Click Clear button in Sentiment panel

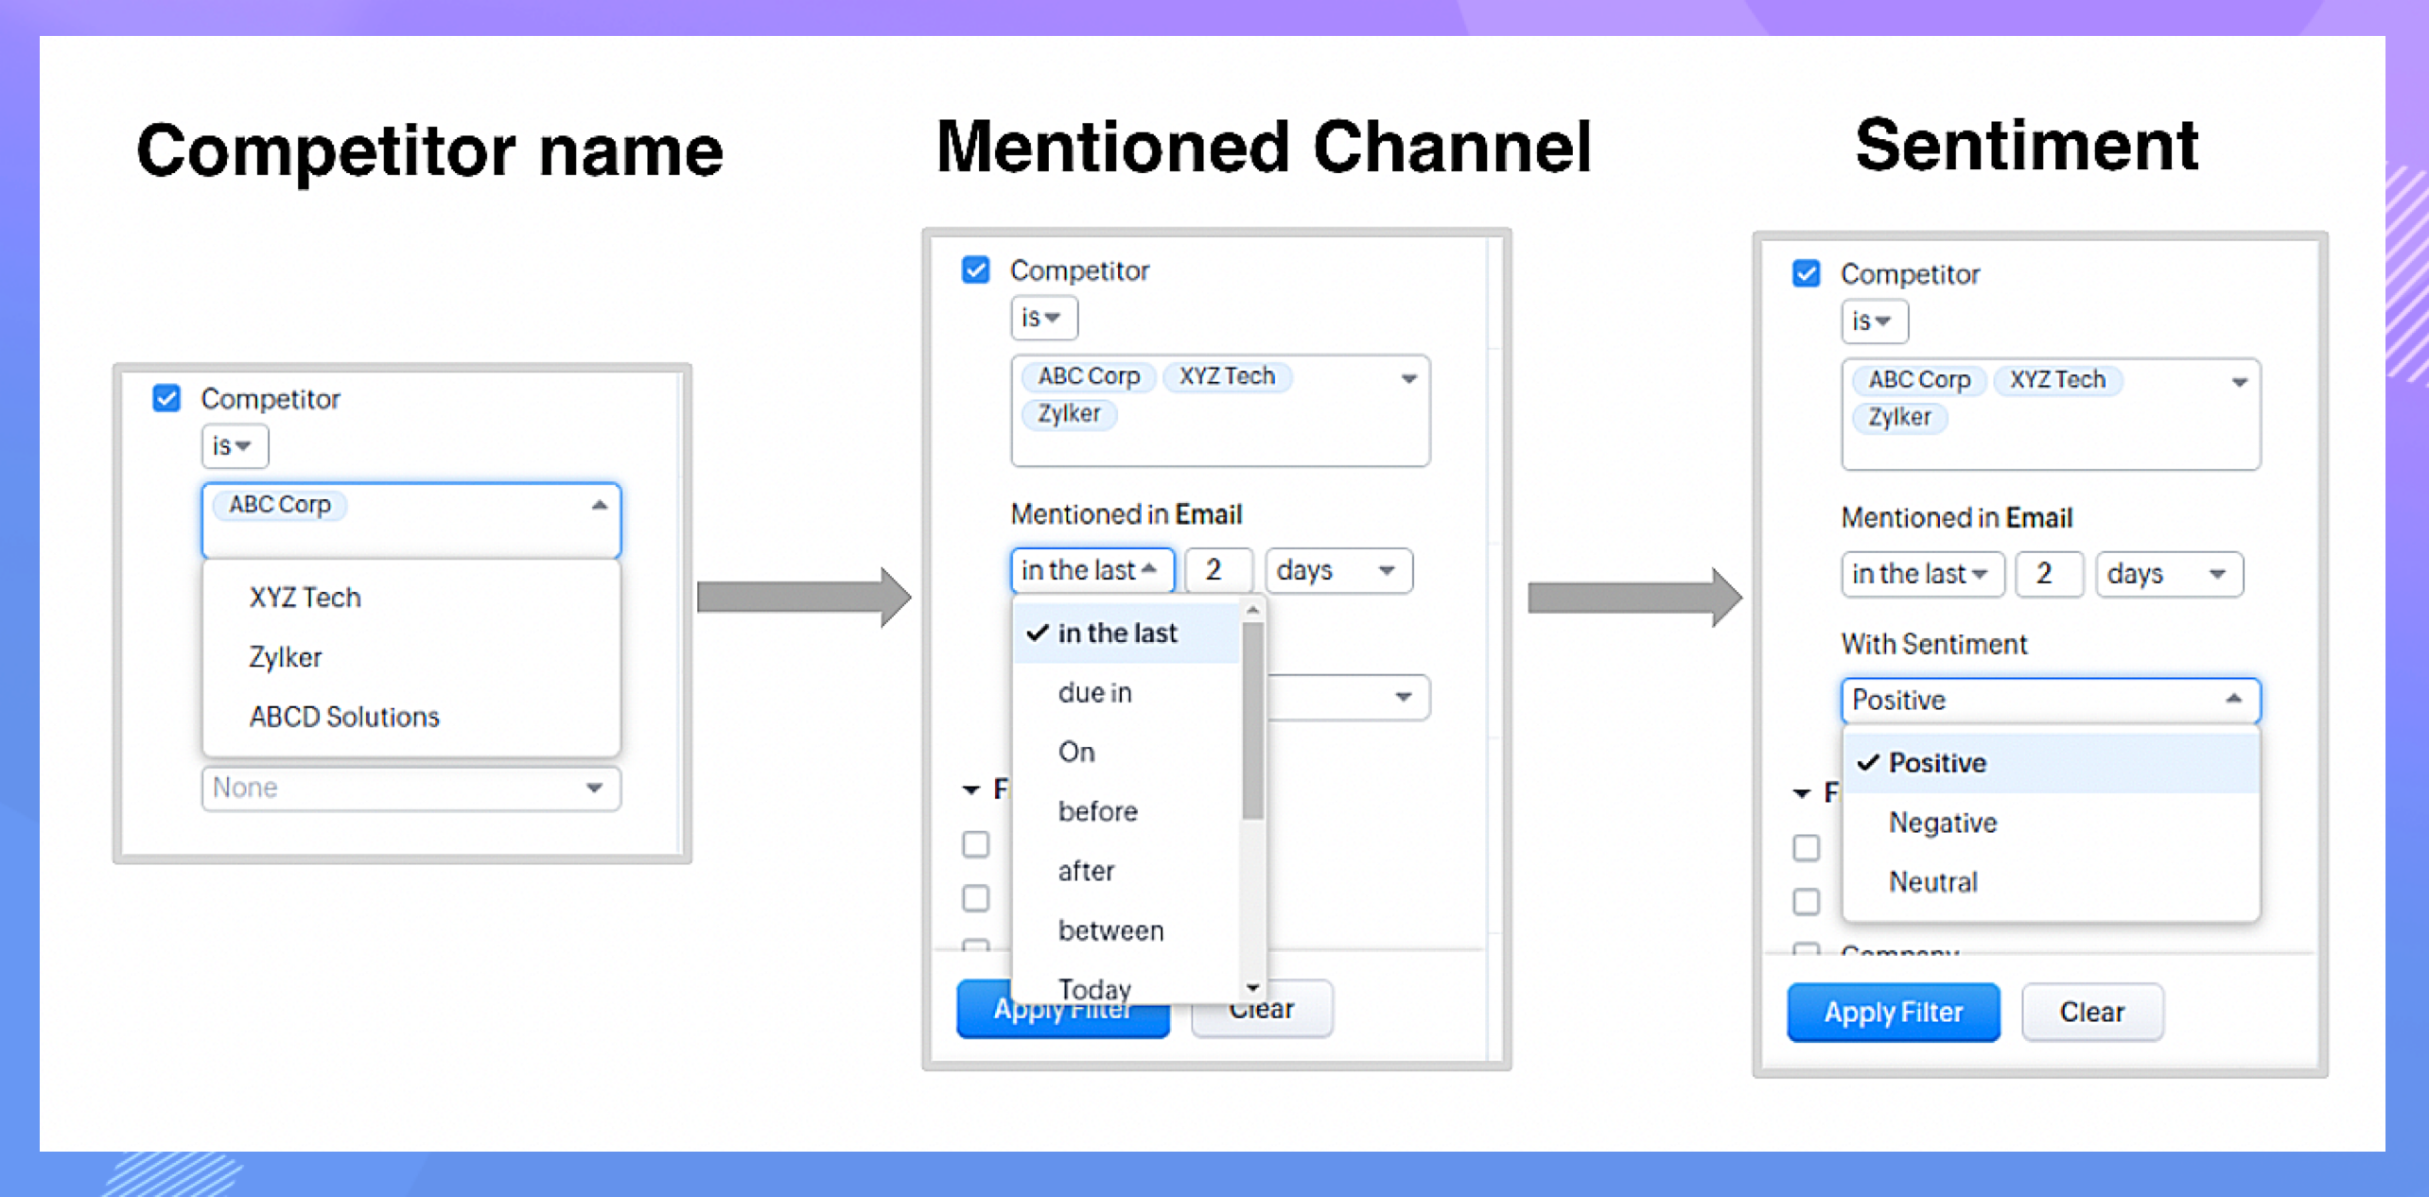coord(2091,1012)
